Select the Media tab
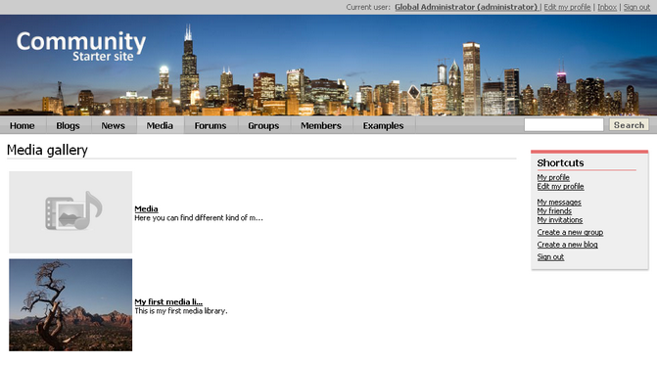The image size is (657, 365). point(160,125)
